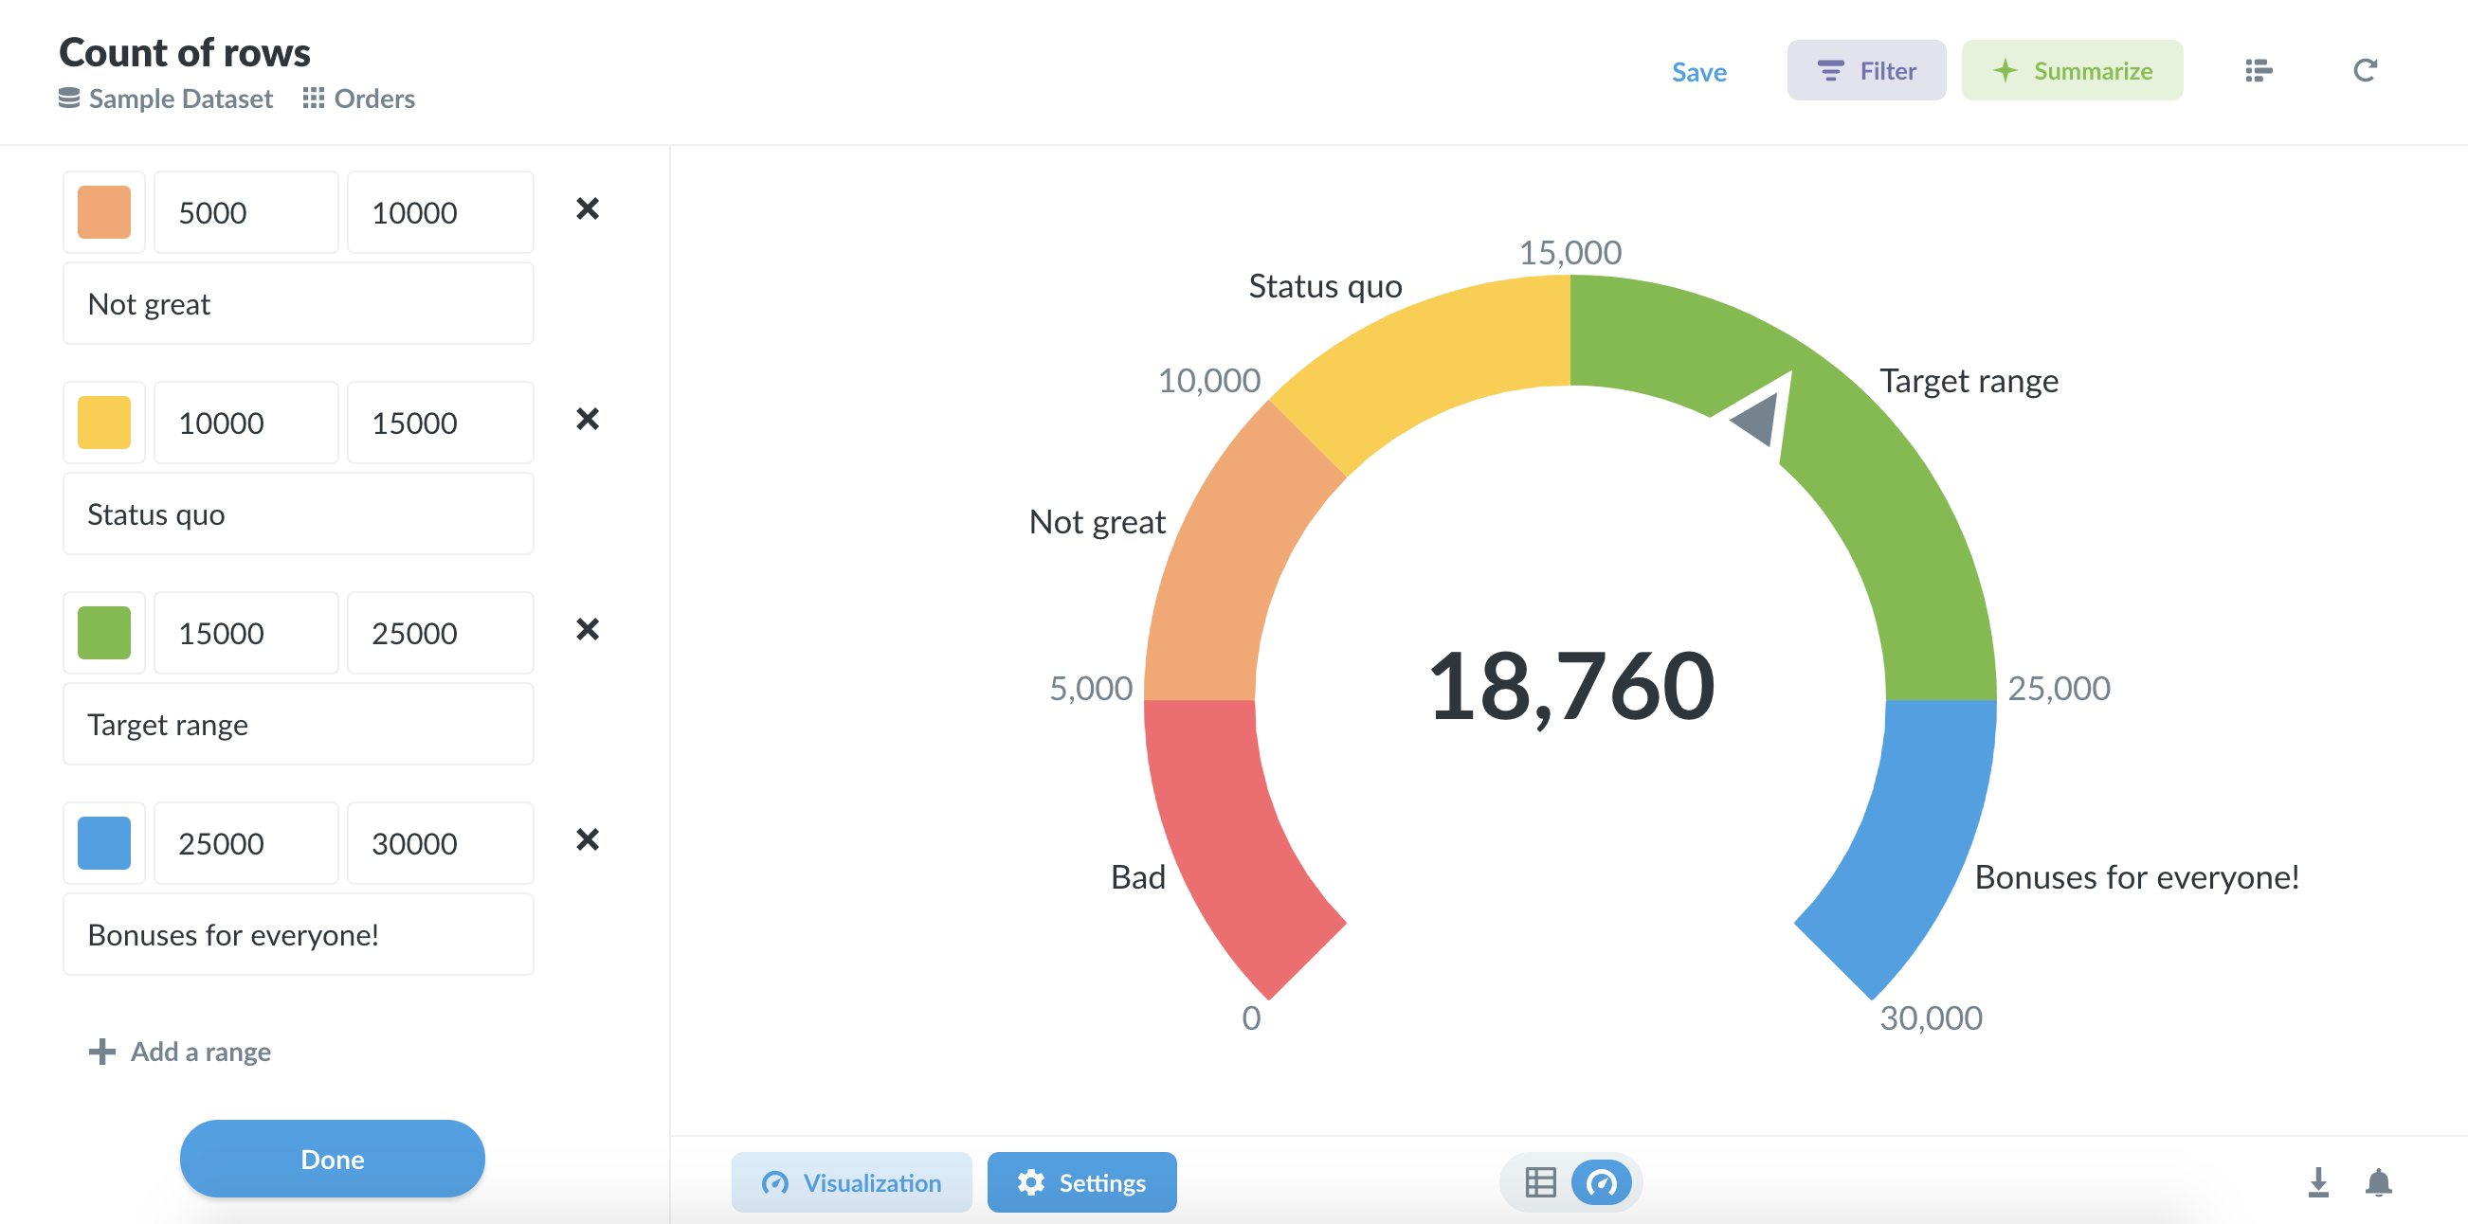Remove the Status quo range

pos(588,420)
